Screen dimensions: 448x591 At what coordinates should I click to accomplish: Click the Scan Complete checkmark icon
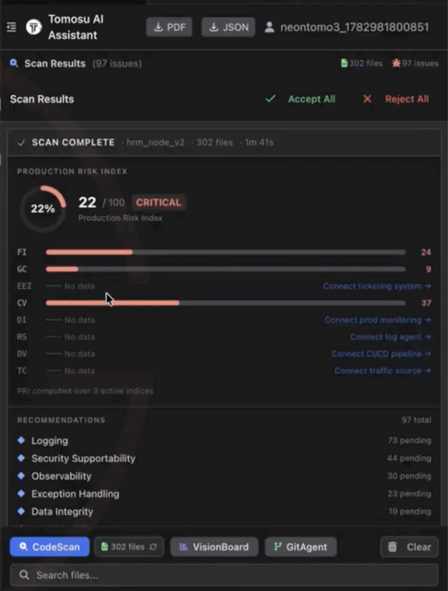[21, 143]
